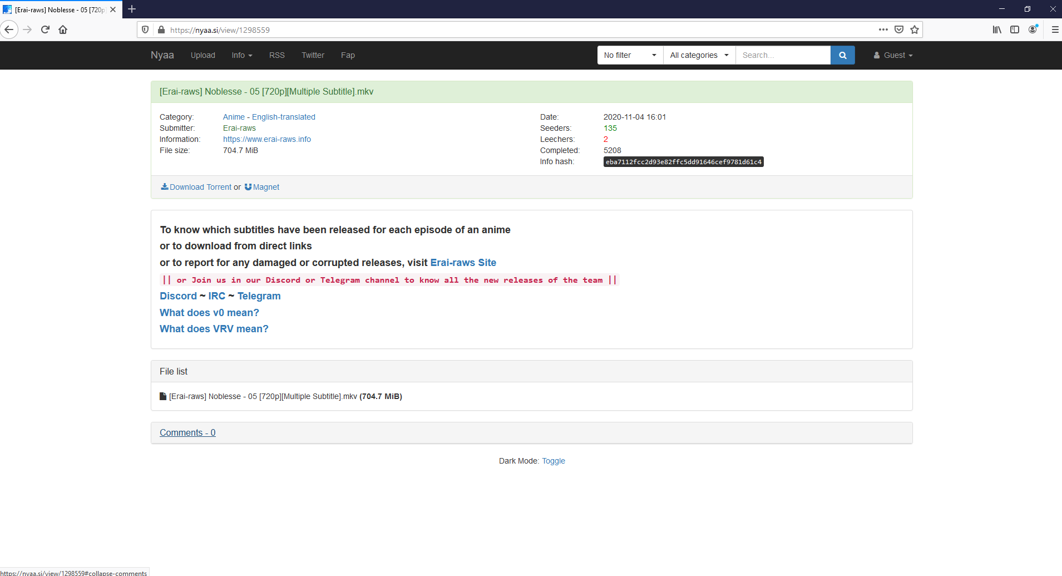Click the file icon beside the mkv filename
This screenshot has height=576, width=1062.
click(163, 396)
